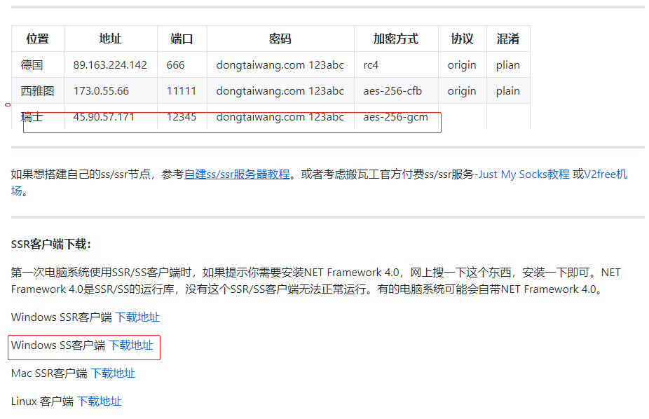The width and height of the screenshot is (649, 419).
Task: Select the 密码 column header
Action: coord(280,39)
